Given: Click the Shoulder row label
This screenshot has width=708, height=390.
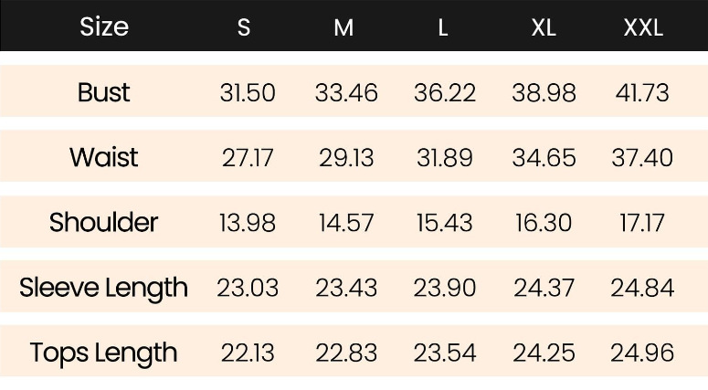Looking at the screenshot, I should coord(104,222).
